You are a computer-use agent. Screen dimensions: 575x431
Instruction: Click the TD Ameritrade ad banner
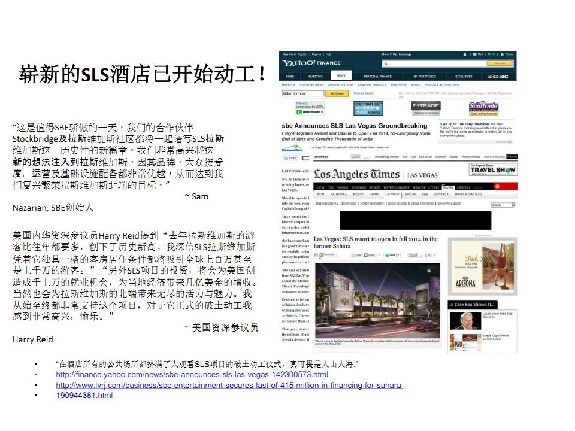[x=310, y=108]
